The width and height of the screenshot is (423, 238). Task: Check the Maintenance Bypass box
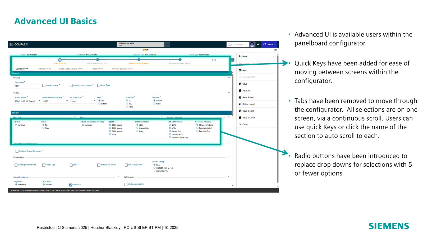click(99, 165)
